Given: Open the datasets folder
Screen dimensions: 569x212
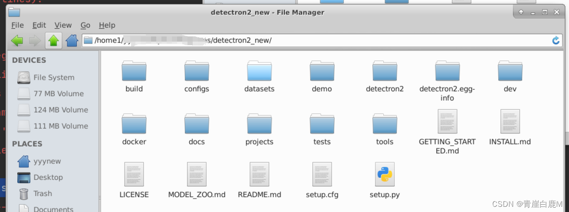Looking at the screenshot, I should [x=260, y=71].
